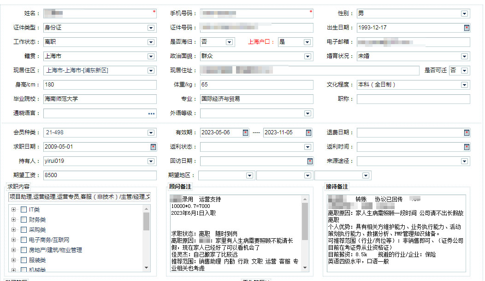The height and width of the screenshot is (281, 485).
Task: Click up arrow of 顾问备注 scrollbar
Action: [305, 199]
